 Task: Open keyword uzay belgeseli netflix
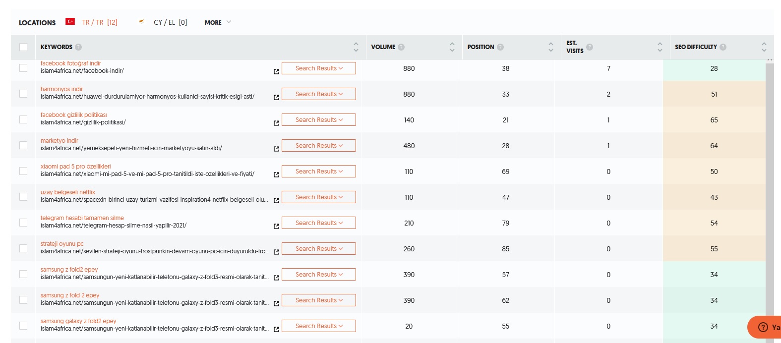(67, 192)
